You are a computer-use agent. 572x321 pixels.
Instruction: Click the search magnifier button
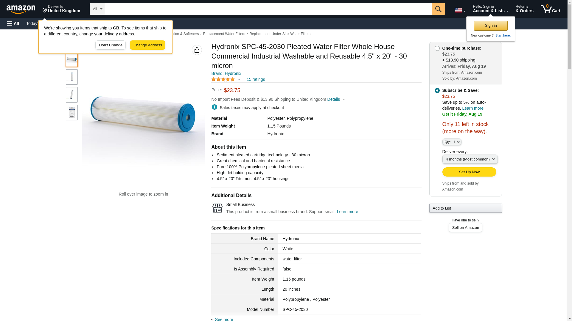438,9
